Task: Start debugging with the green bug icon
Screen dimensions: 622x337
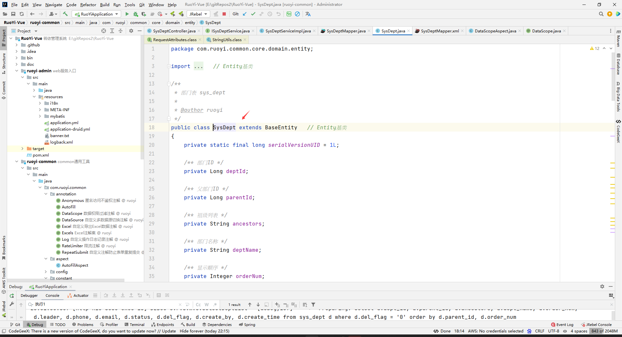Action: coord(135,14)
